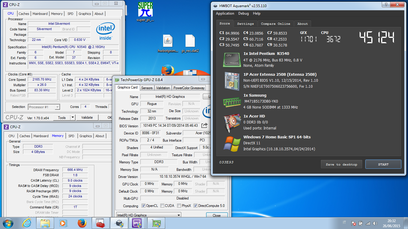Screen dimensions: 408x229
Task: Open Caches tab in CPU-Z processor window
Action: pyautogui.click(x=24, y=14)
